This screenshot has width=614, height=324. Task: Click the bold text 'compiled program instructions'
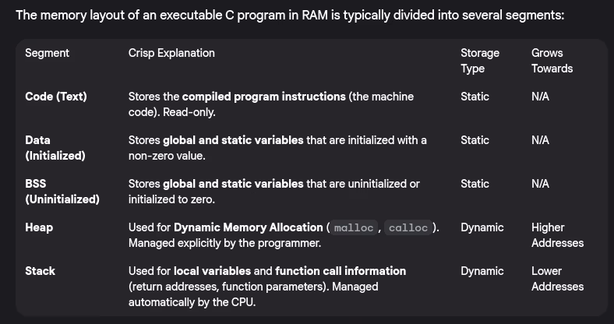point(263,97)
